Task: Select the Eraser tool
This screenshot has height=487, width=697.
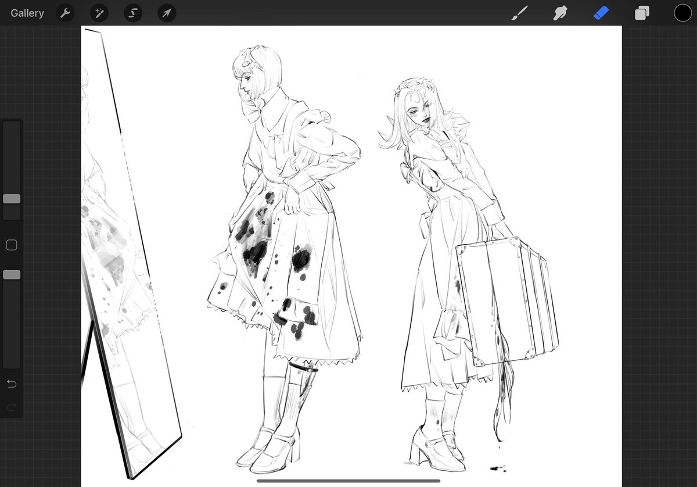Action: [x=601, y=13]
